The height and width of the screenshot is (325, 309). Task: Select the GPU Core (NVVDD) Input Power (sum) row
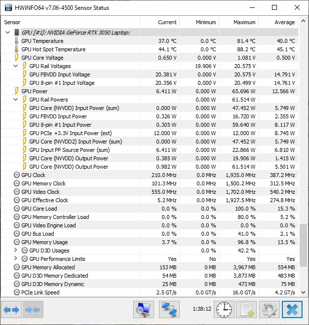click(150, 108)
